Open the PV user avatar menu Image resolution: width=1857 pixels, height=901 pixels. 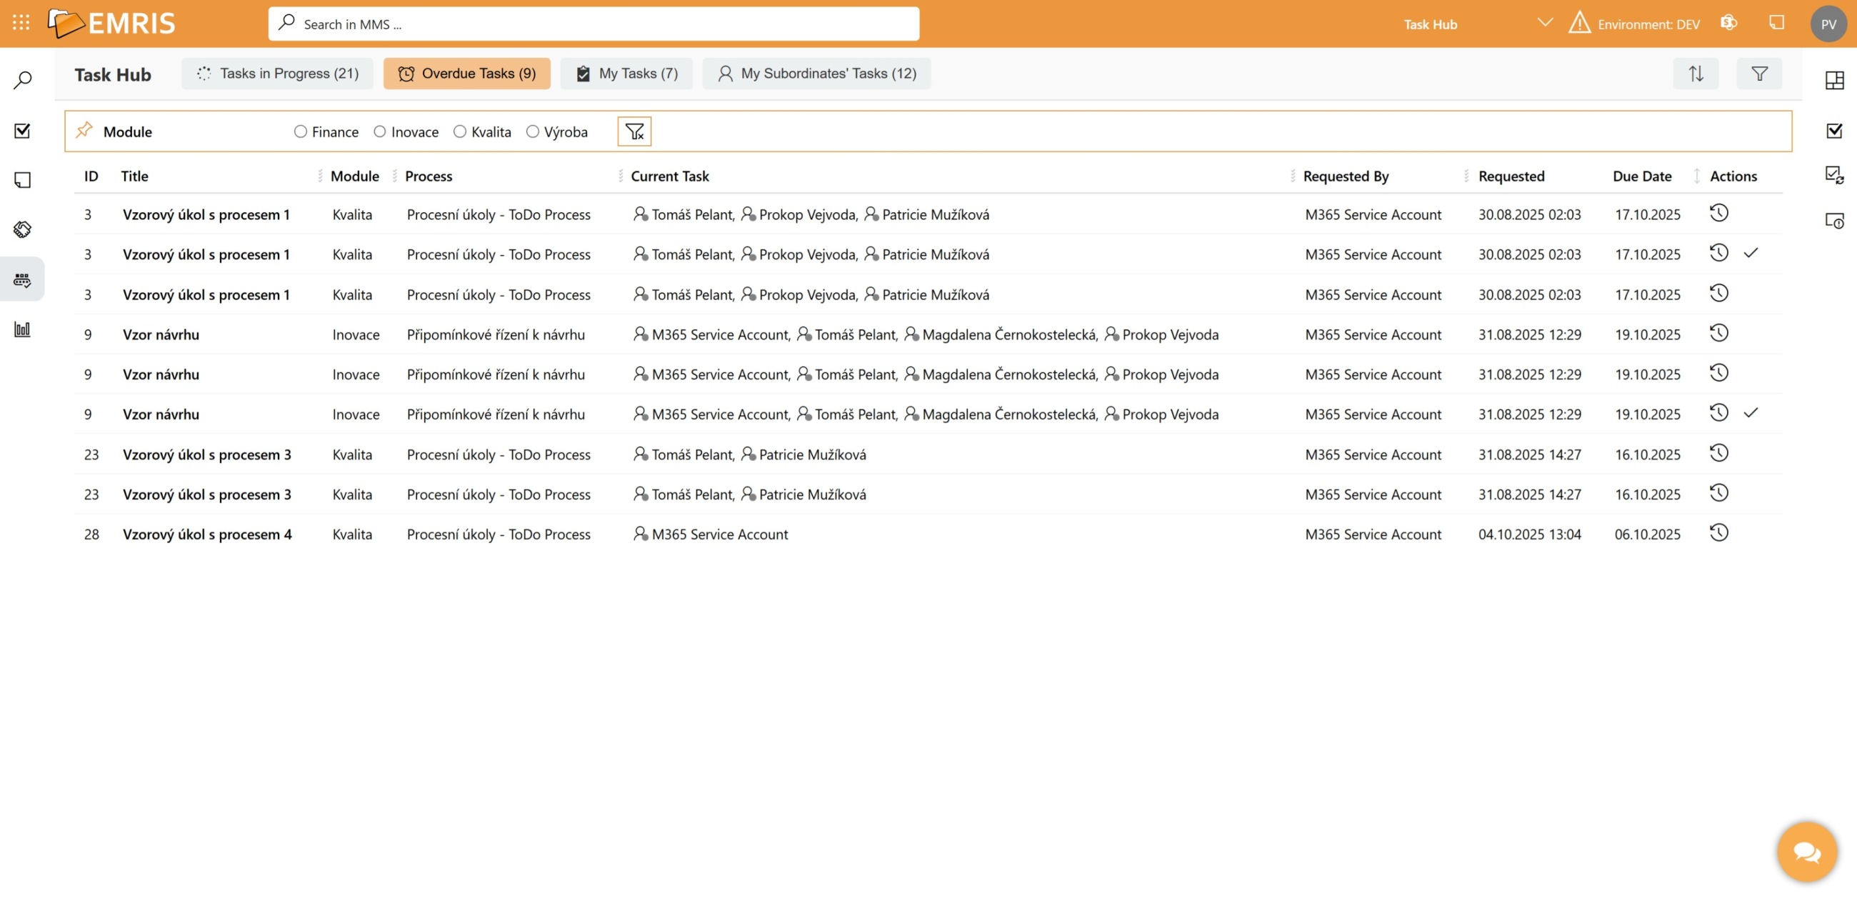click(1828, 24)
